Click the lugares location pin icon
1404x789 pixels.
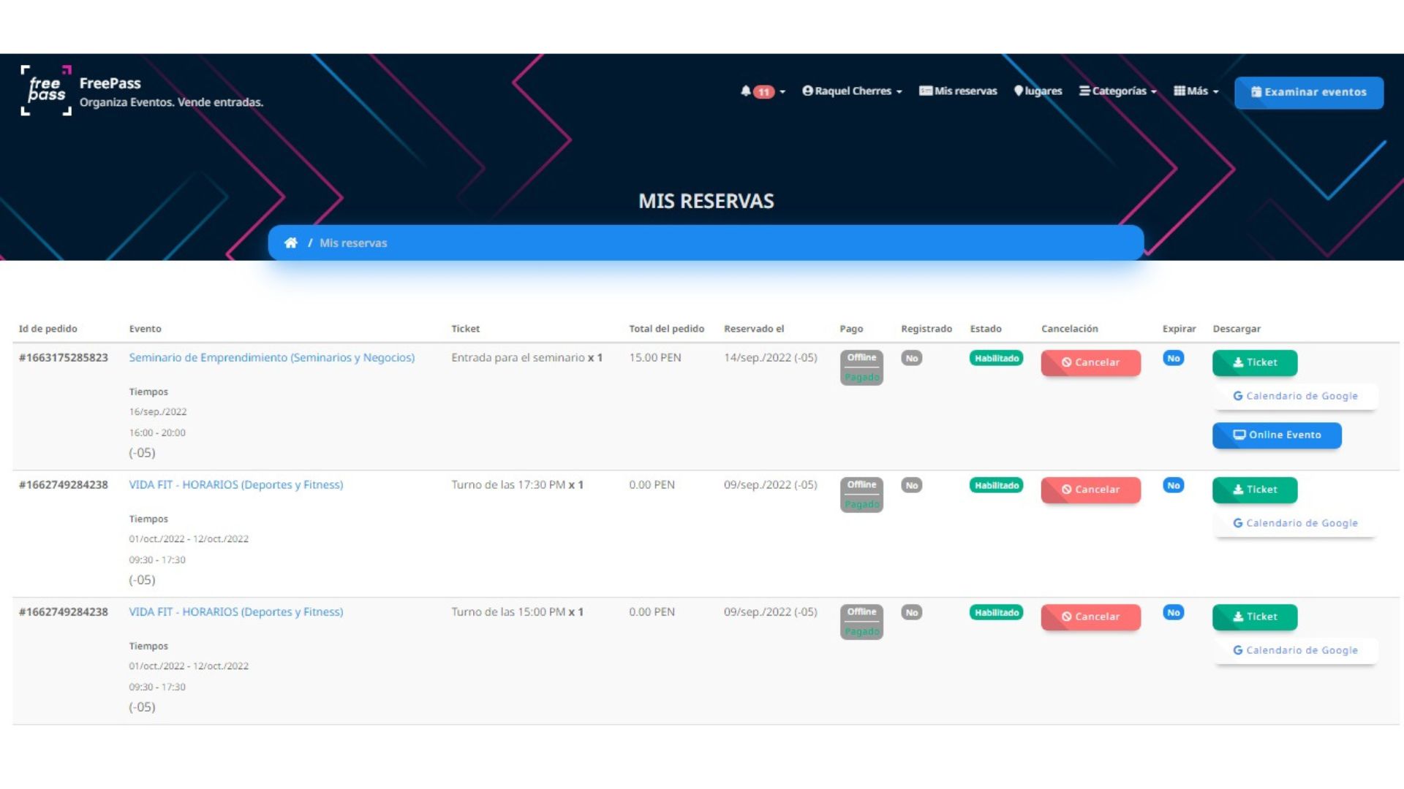(x=1018, y=91)
